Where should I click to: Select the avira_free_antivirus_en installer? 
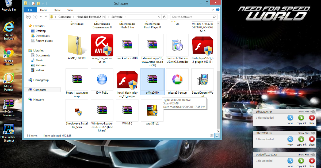(102, 49)
